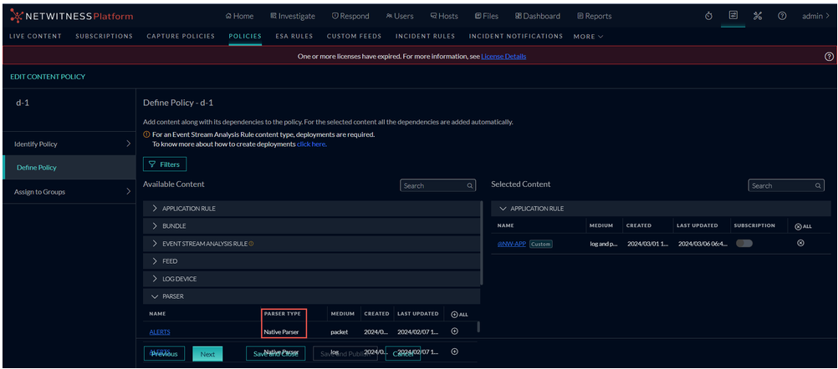Open the jobs stopwatch icon

[708, 16]
